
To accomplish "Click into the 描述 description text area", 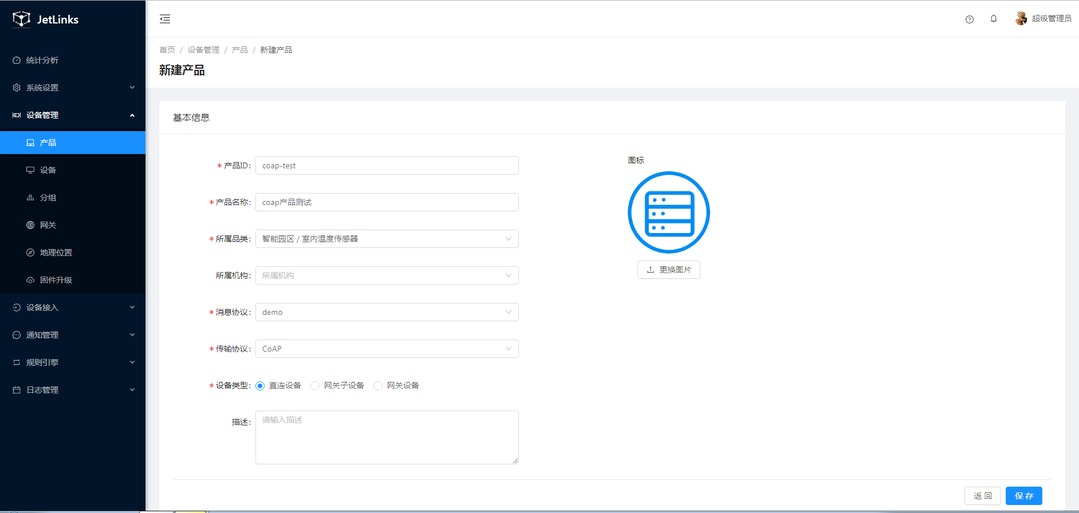I will coord(387,437).
